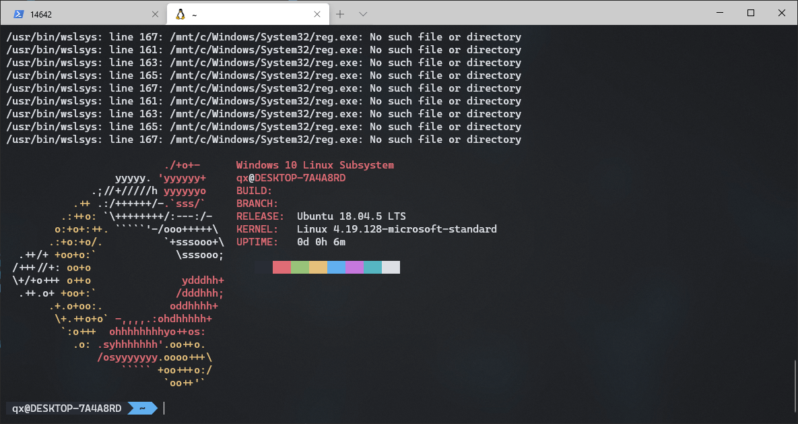The height and width of the screenshot is (424, 798).
Task: Close the Ubuntu tab with its X
Action: coord(317,13)
